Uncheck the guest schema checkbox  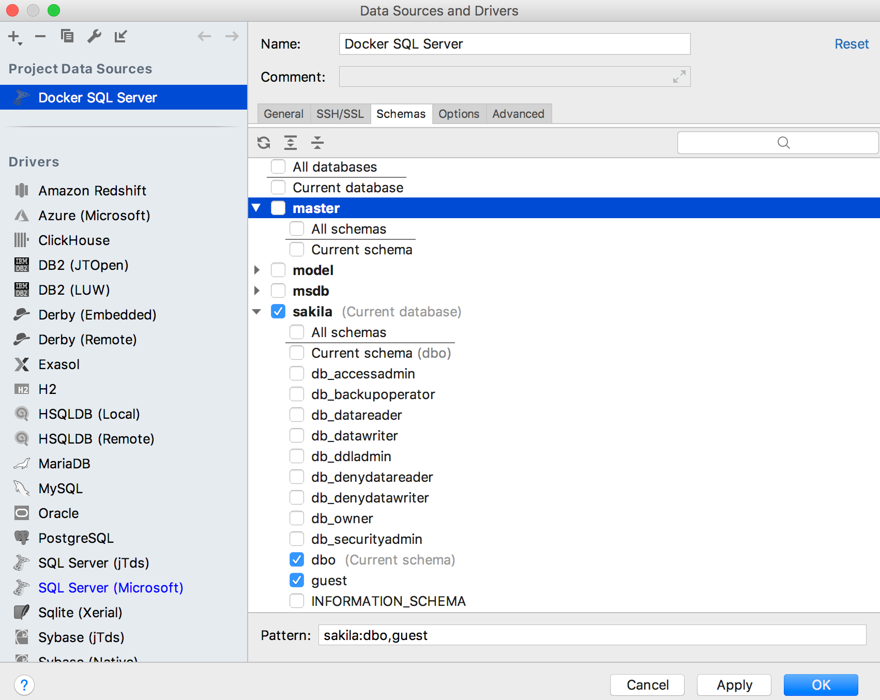(297, 581)
